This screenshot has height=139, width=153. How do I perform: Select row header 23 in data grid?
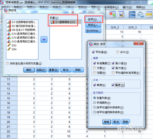(9, 136)
